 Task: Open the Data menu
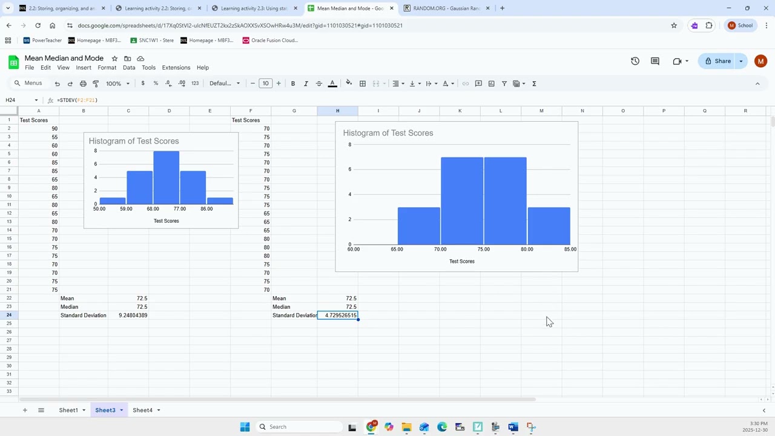point(129,68)
